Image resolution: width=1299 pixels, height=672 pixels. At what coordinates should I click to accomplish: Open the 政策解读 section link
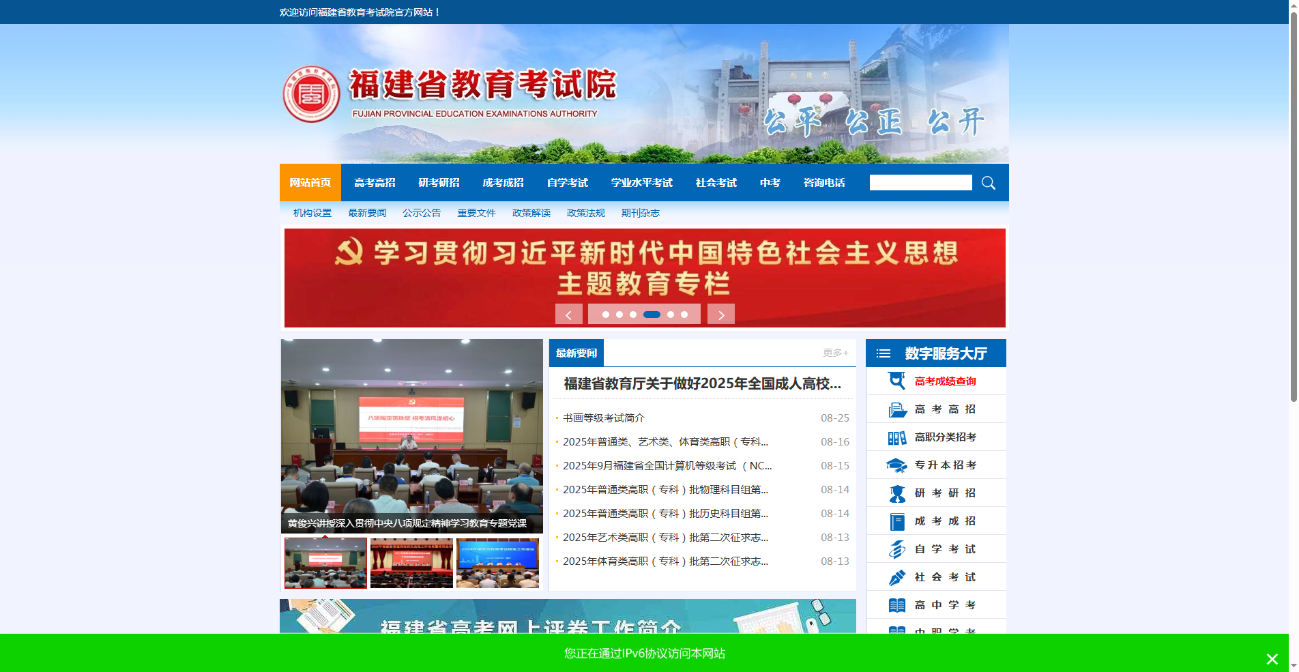[x=530, y=213]
